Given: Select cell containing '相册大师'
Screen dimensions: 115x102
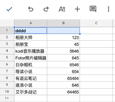Looking at the screenshot, I should tap(31, 37).
